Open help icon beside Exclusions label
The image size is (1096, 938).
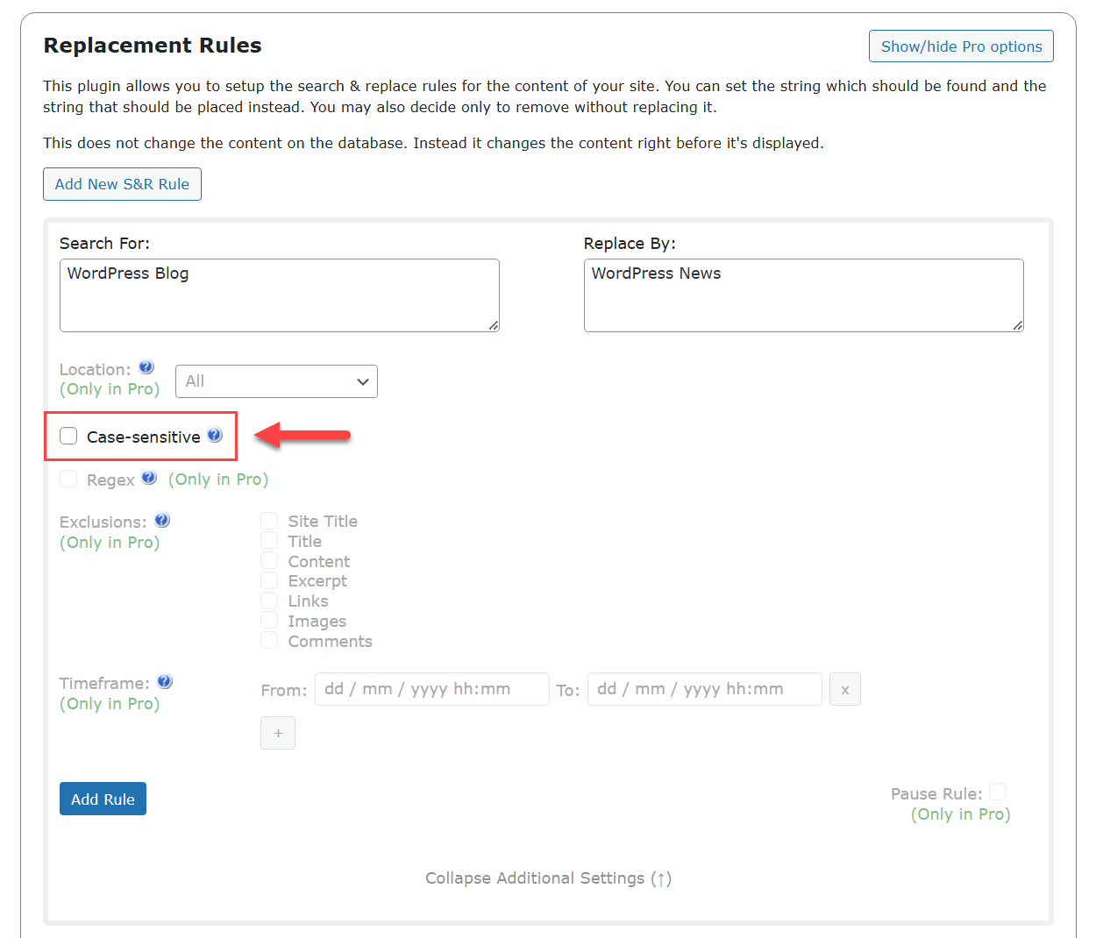click(162, 520)
